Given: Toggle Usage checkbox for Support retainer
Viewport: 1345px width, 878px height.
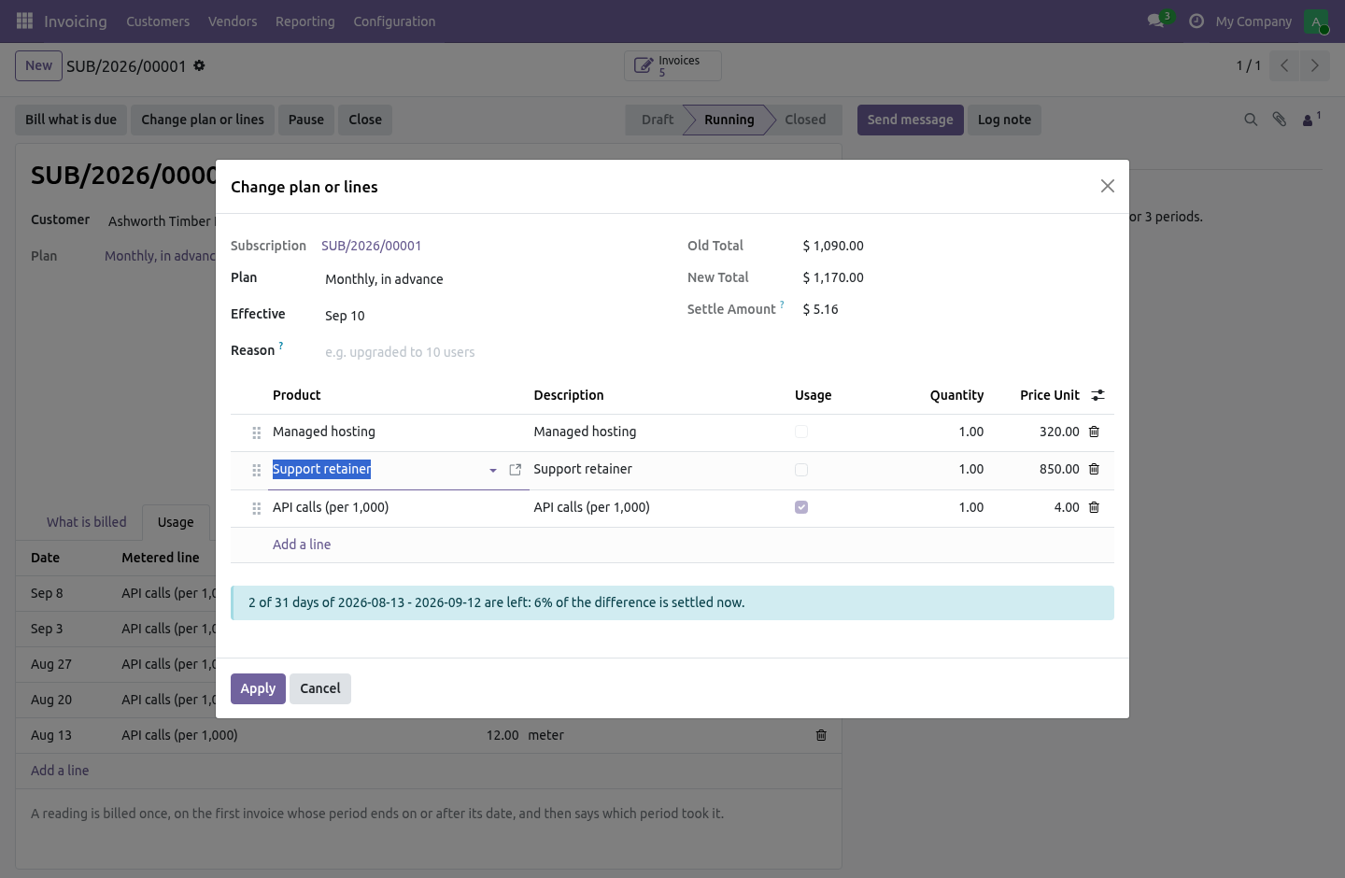Looking at the screenshot, I should pyautogui.click(x=801, y=470).
